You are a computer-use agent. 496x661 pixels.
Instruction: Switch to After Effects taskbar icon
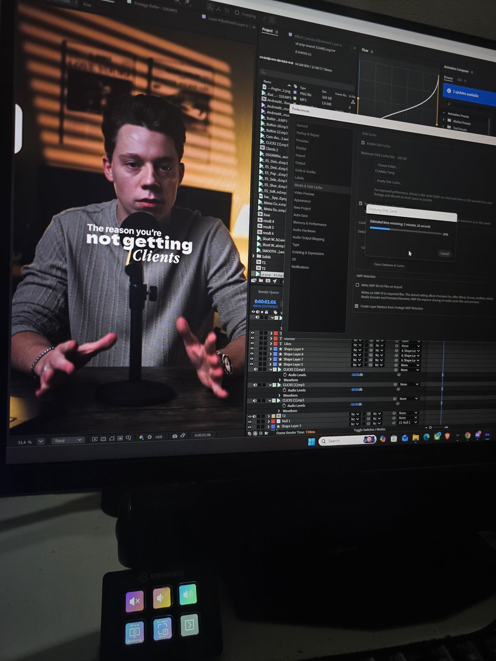tap(487, 435)
